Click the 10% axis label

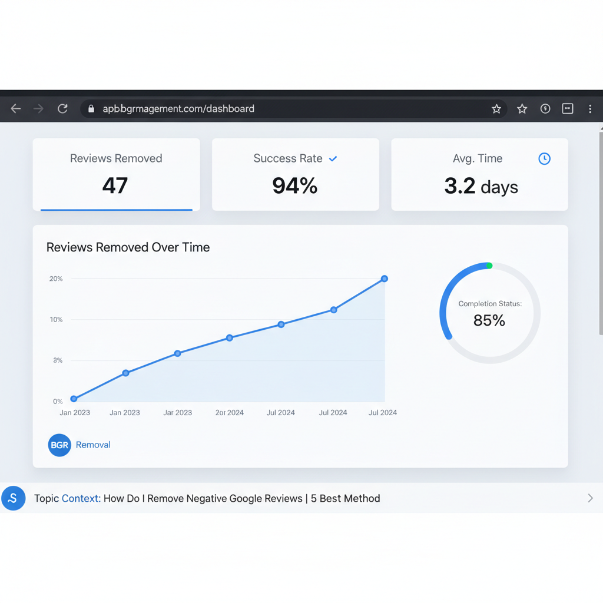[56, 320]
